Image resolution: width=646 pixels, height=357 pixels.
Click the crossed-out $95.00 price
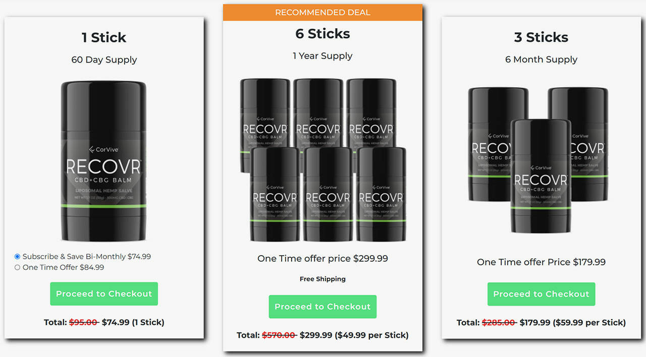[83, 322]
